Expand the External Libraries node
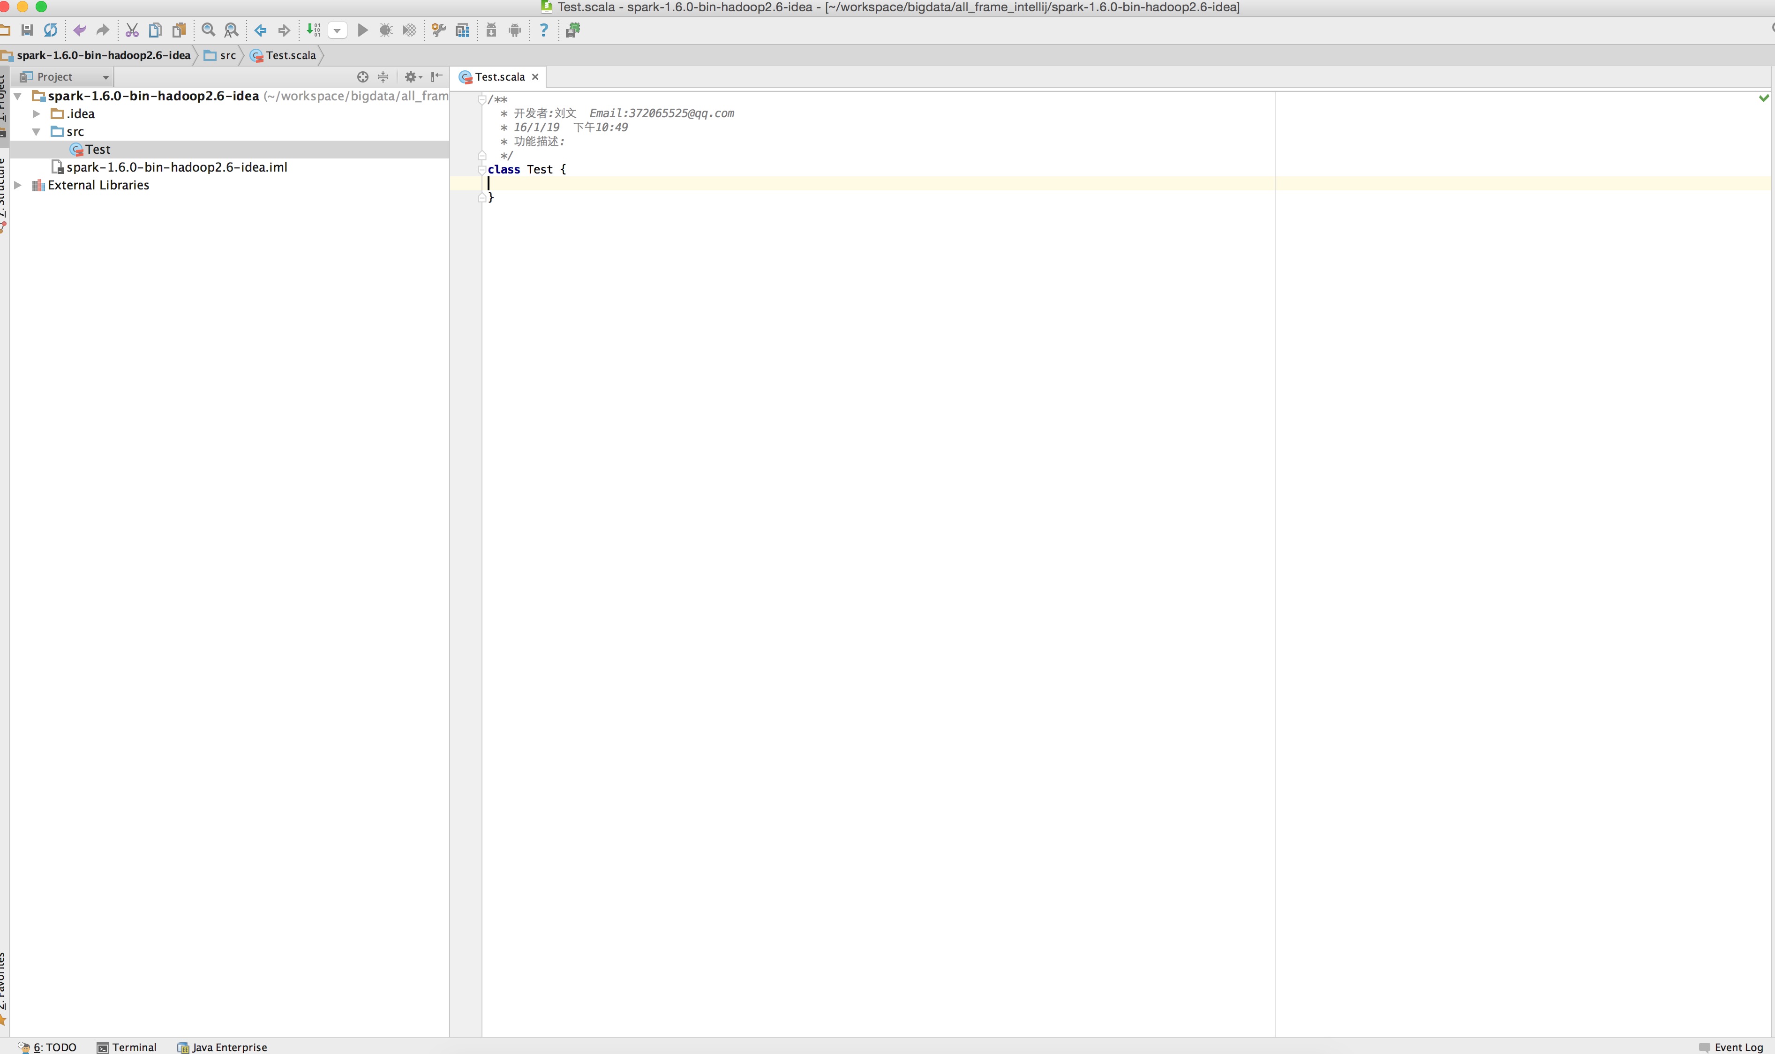 click(18, 185)
